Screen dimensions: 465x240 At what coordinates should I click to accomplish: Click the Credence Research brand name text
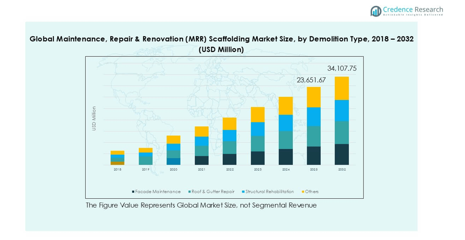pyautogui.click(x=413, y=9)
